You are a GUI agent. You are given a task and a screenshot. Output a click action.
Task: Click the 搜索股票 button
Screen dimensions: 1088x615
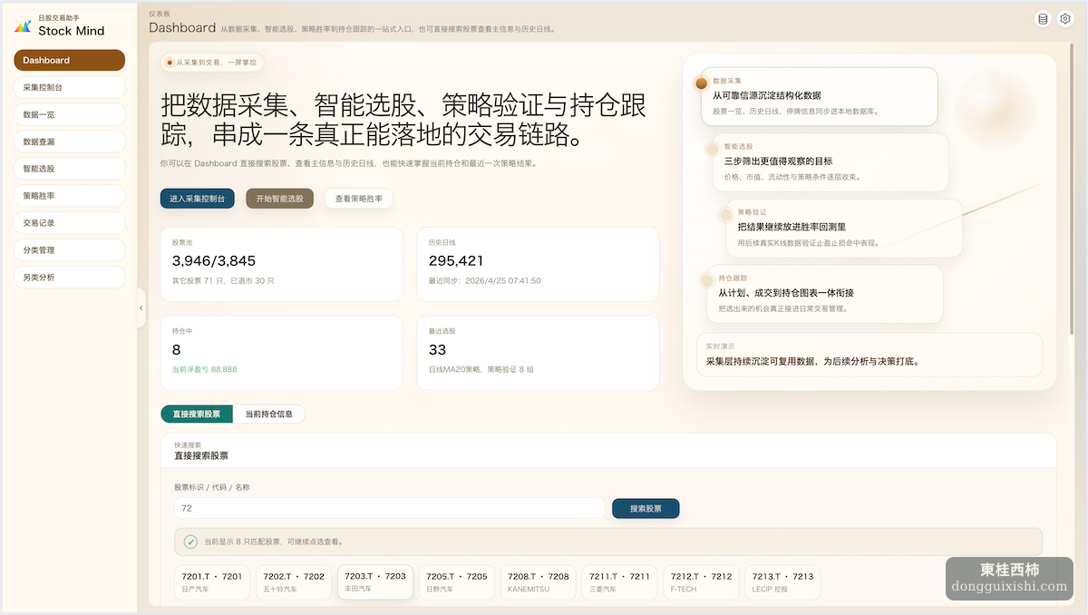coord(646,509)
